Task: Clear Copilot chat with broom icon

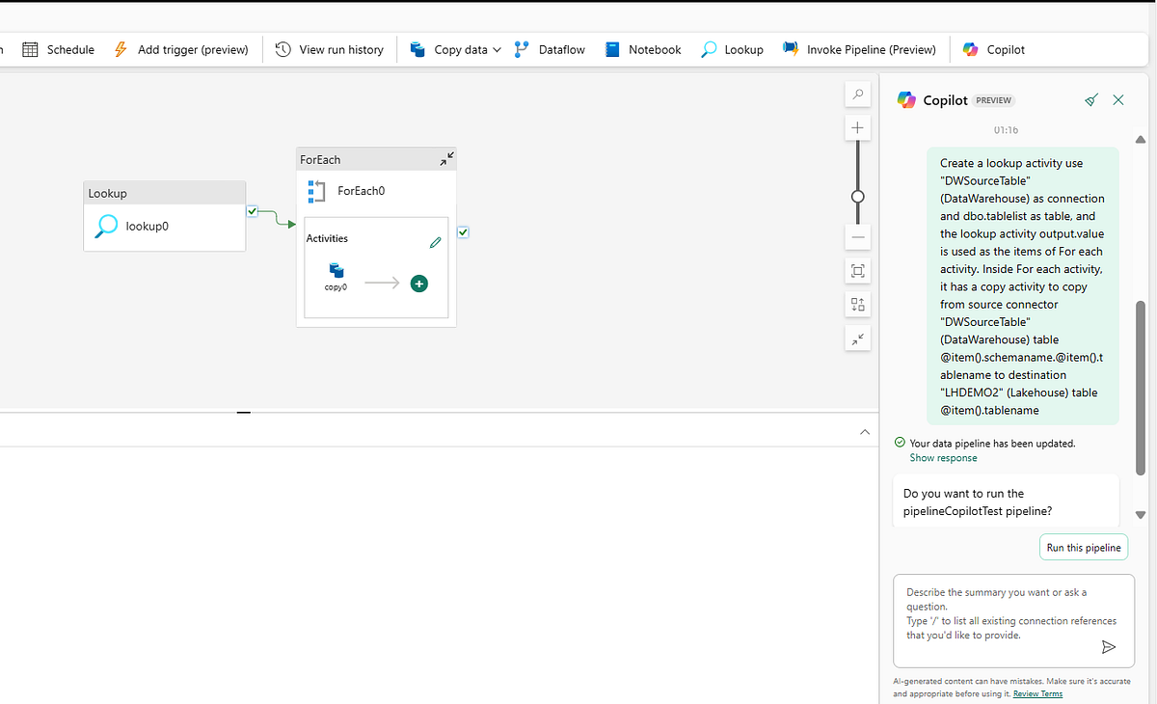Action: 1090,100
